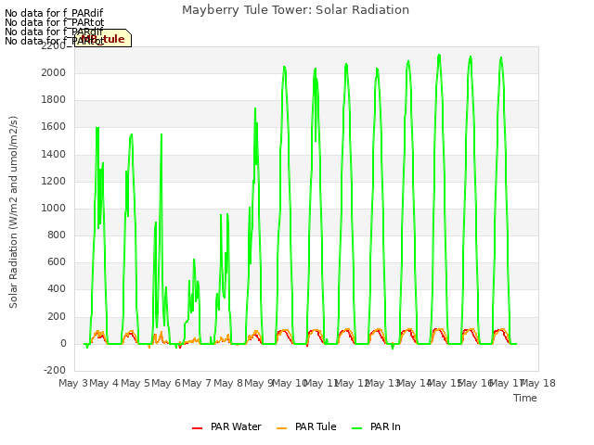Click the May 18 x-axis tick label
The height and width of the screenshot is (445, 594).
point(537,383)
